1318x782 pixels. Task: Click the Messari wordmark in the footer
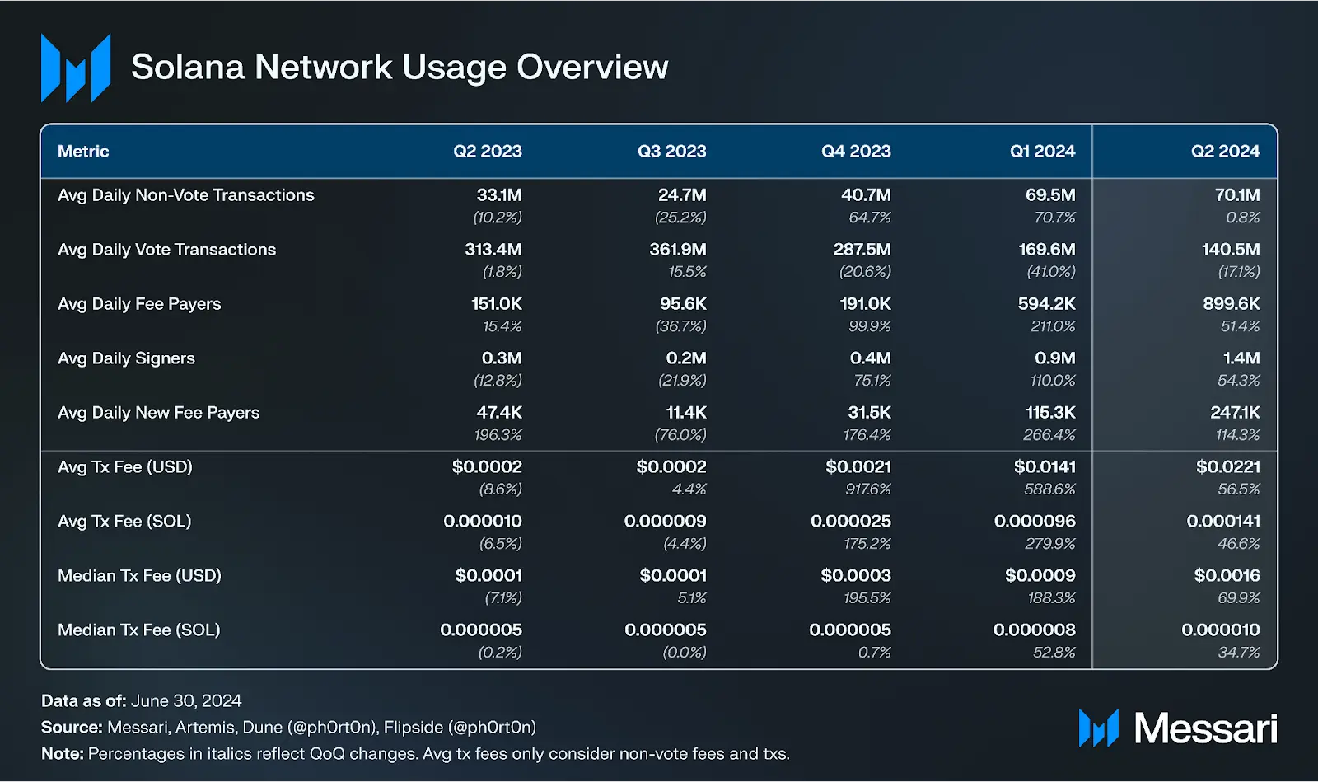pos(1205,728)
